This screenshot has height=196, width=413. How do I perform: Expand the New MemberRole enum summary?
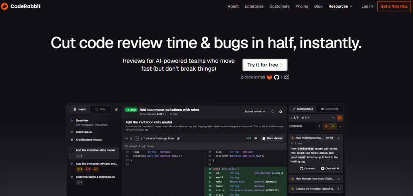[316, 179]
